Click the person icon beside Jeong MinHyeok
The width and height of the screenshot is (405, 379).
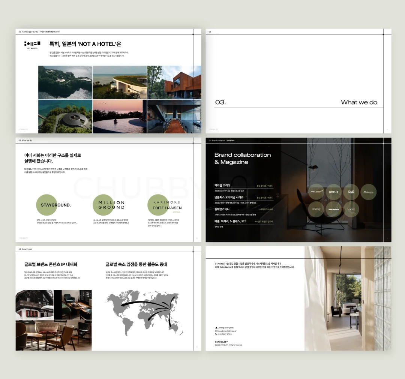point(216,328)
